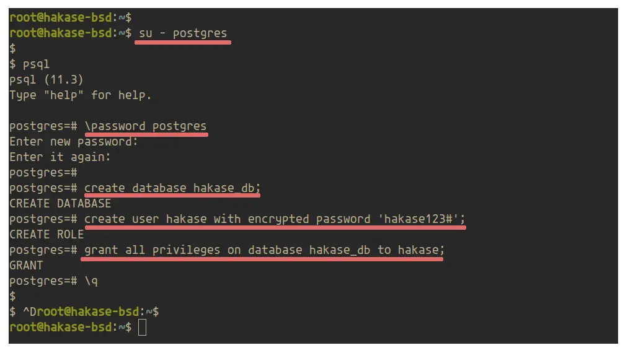This screenshot has height=353, width=628.
Task: Click the lone '$' prompt below su command
Action: point(12,49)
